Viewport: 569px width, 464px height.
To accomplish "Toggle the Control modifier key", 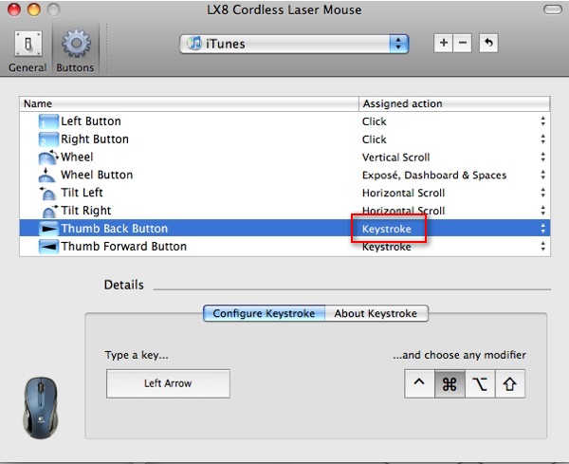I will click(x=419, y=383).
